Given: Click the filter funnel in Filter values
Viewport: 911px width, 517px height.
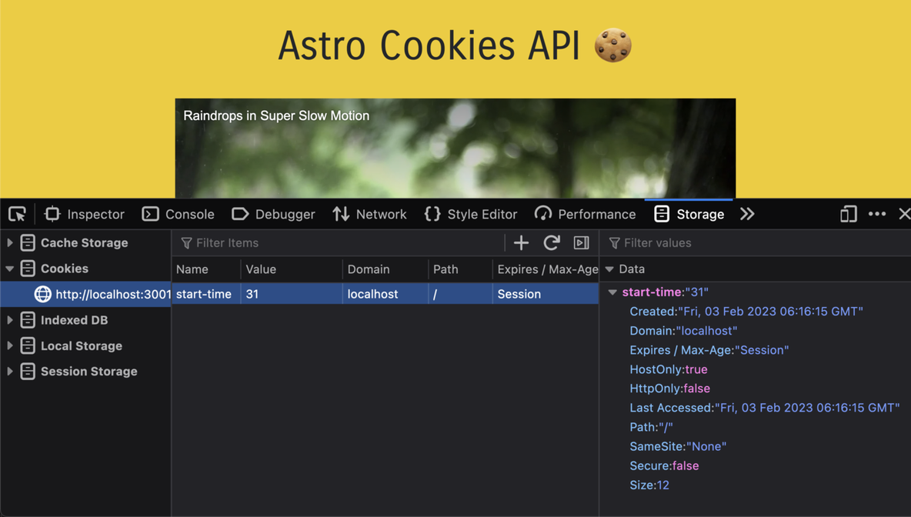Looking at the screenshot, I should [613, 242].
